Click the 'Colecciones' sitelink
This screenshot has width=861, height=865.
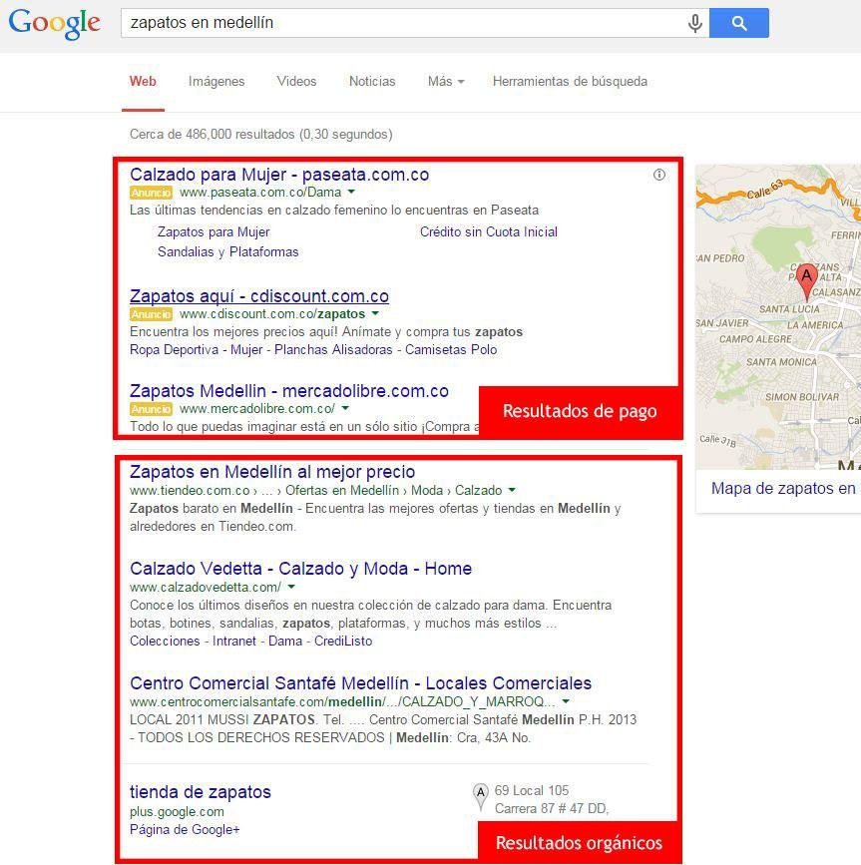pyautogui.click(x=165, y=642)
